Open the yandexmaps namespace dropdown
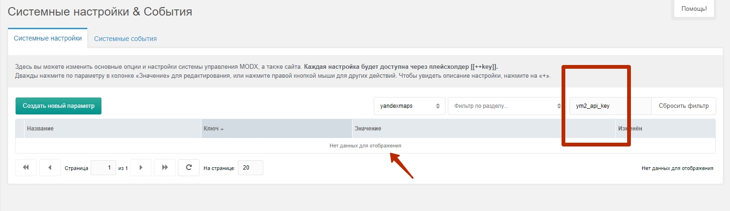Image resolution: width=730 pixels, height=211 pixels. click(x=409, y=106)
